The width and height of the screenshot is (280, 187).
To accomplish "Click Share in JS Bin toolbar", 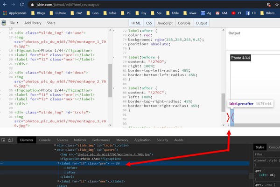I will click(x=51, y=23).
